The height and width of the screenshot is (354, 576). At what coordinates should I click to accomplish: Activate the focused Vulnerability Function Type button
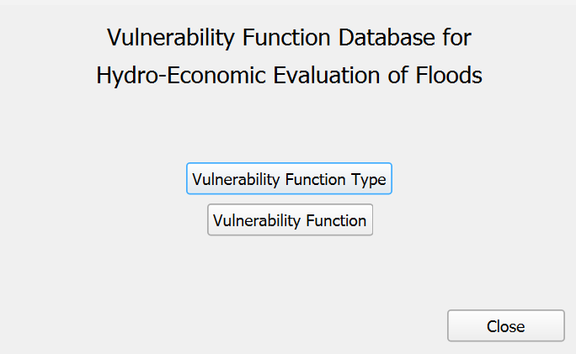click(289, 179)
